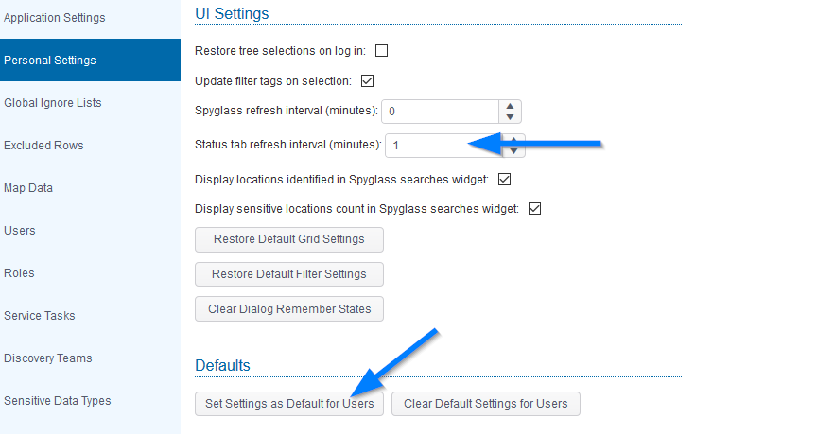Screen dimensions: 817x436
Task: Focus the Spyglass refresh interval field
Action: 440,112
